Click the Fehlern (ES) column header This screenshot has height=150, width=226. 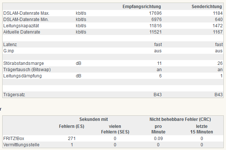[72, 126]
